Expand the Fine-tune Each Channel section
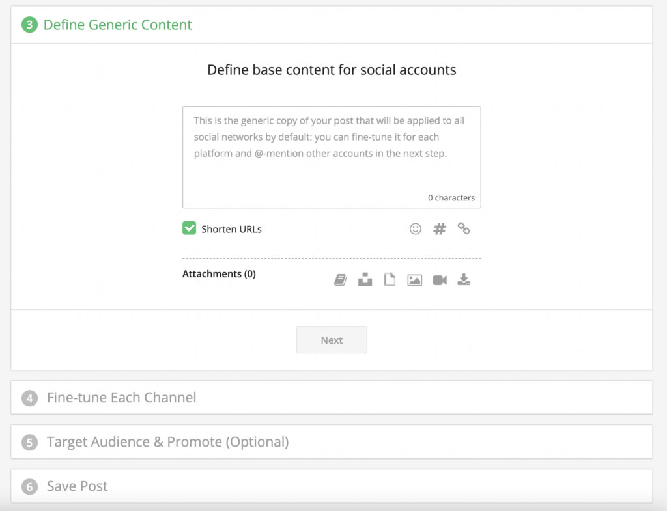667x511 pixels. 121,397
